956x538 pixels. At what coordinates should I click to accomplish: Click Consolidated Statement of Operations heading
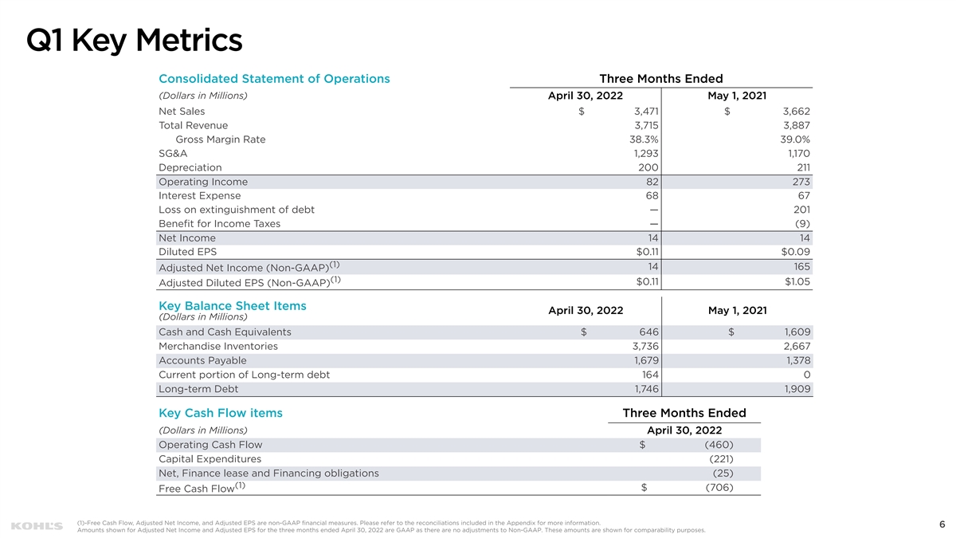[x=274, y=79]
